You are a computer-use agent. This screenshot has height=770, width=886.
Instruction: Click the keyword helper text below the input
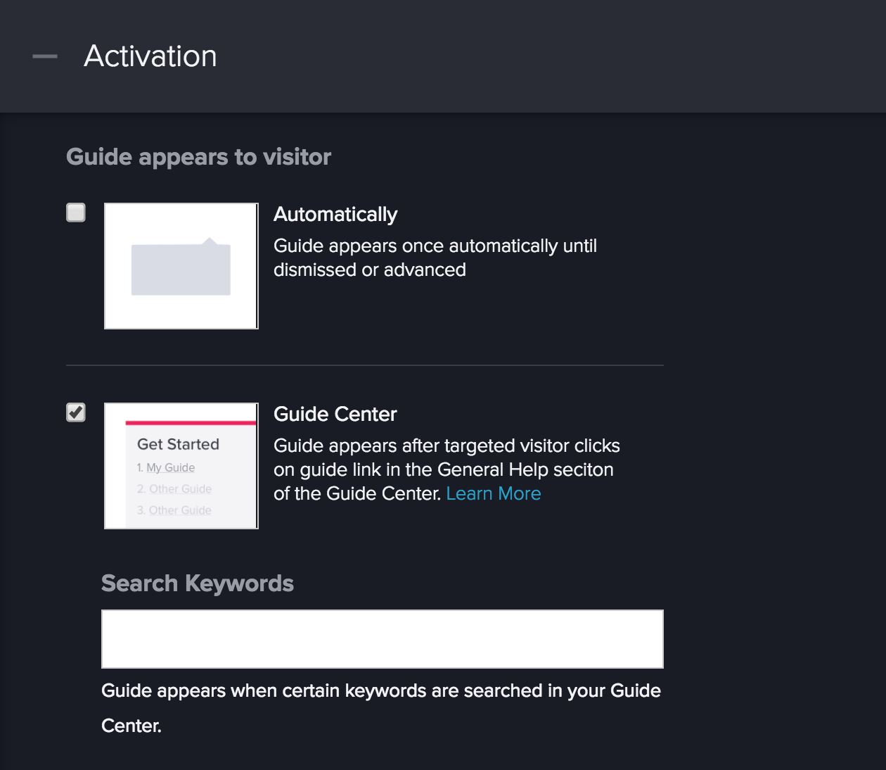coord(382,690)
